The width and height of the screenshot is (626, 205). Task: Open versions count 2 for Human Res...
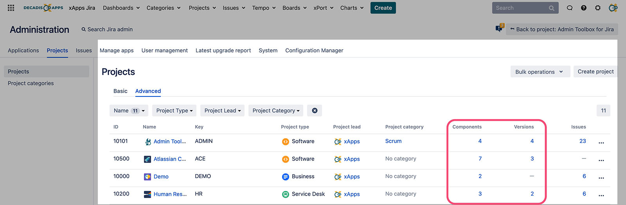(532, 194)
